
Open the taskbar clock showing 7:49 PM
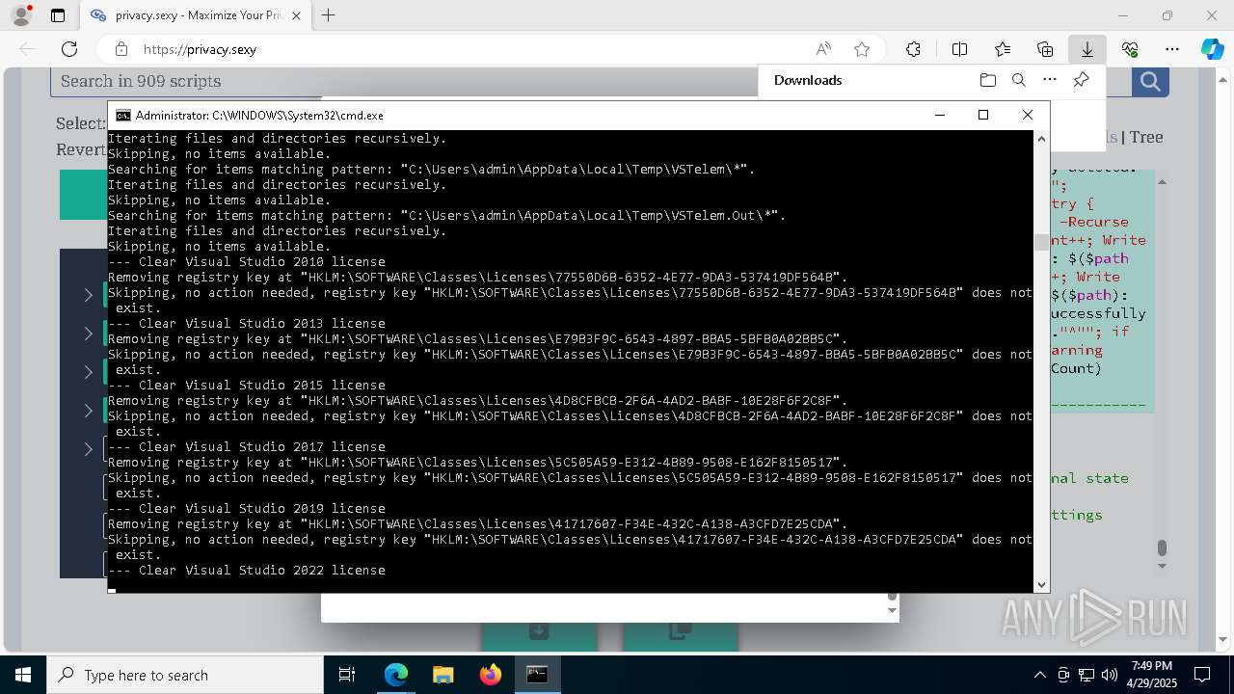pos(1152,675)
